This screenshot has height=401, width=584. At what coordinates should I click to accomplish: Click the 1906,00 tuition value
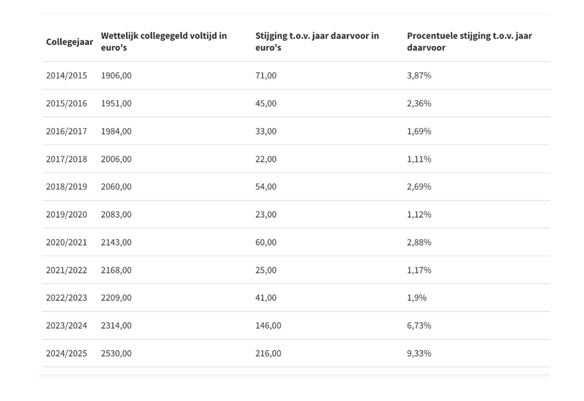[116, 76]
